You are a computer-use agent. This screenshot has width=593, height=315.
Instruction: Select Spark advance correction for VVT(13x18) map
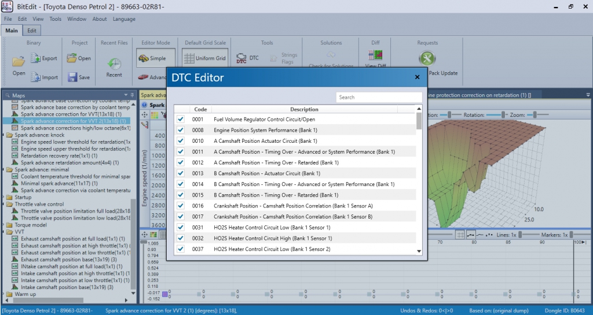pyautogui.click(x=71, y=114)
